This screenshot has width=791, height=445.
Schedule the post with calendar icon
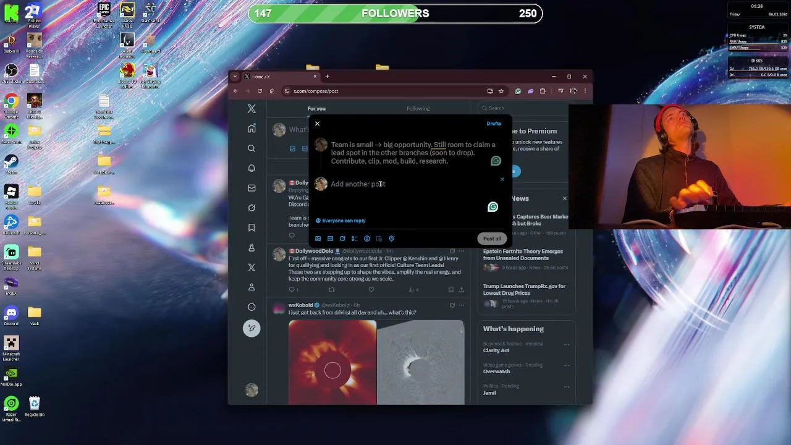click(x=379, y=239)
